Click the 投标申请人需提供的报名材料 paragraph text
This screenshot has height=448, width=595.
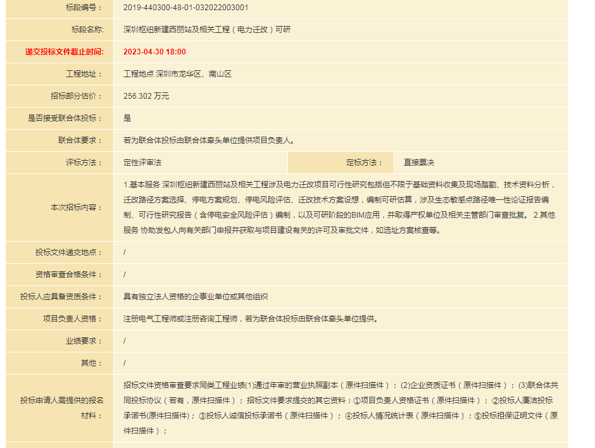[x=341, y=408]
